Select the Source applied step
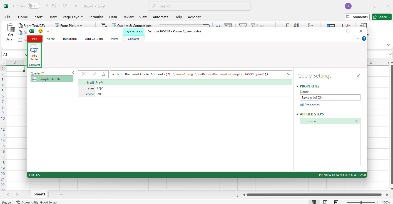This screenshot has width=393, height=204. (330, 121)
